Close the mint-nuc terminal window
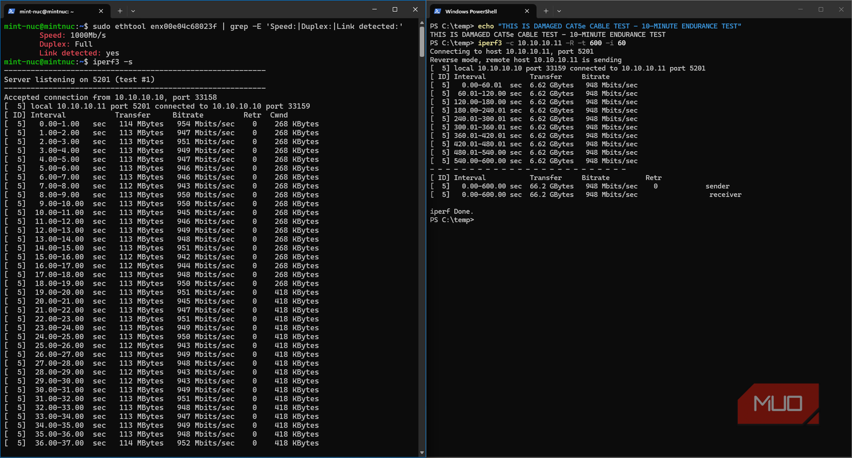This screenshot has height=458, width=852. (x=415, y=9)
